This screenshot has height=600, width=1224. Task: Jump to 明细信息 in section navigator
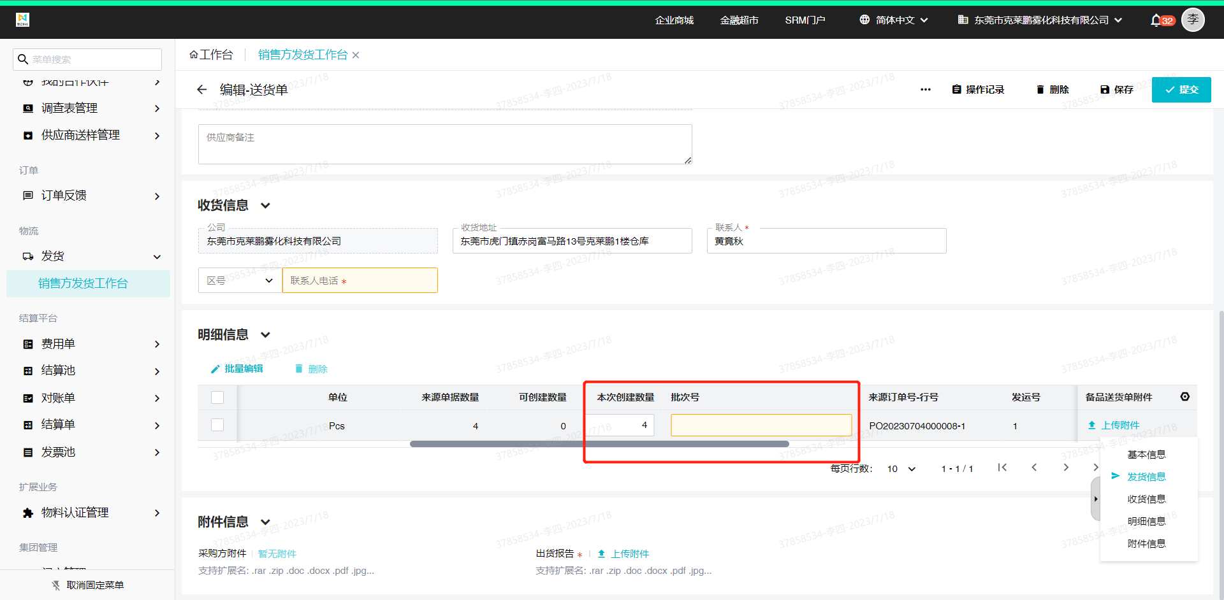tap(1146, 521)
